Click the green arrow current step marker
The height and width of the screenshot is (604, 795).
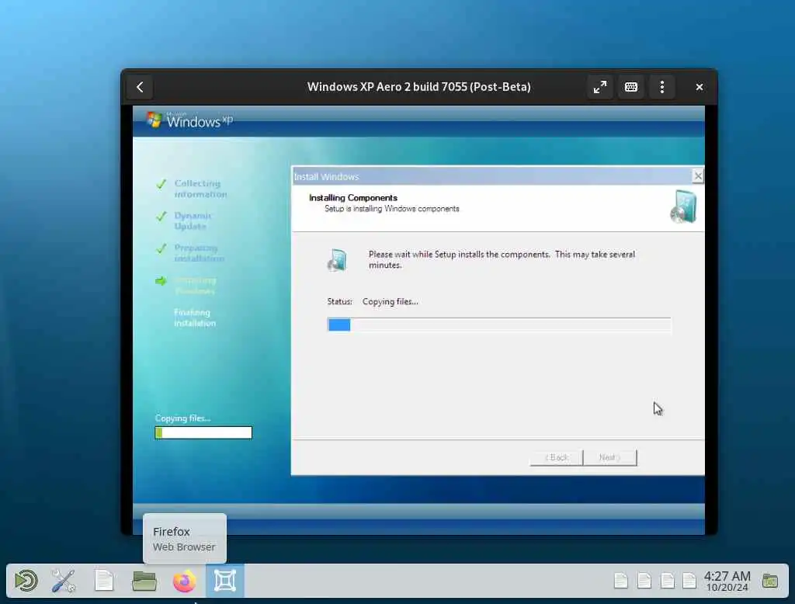(x=161, y=280)
